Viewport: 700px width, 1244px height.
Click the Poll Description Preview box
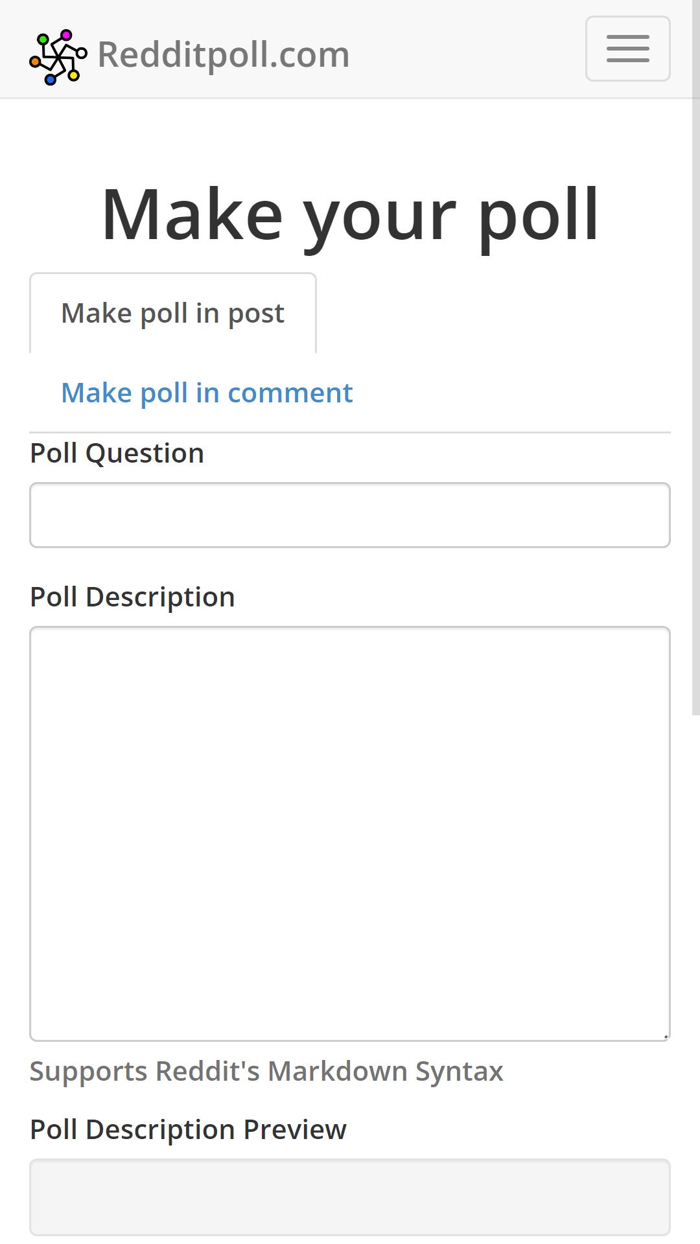click(x=350, y=1197)
